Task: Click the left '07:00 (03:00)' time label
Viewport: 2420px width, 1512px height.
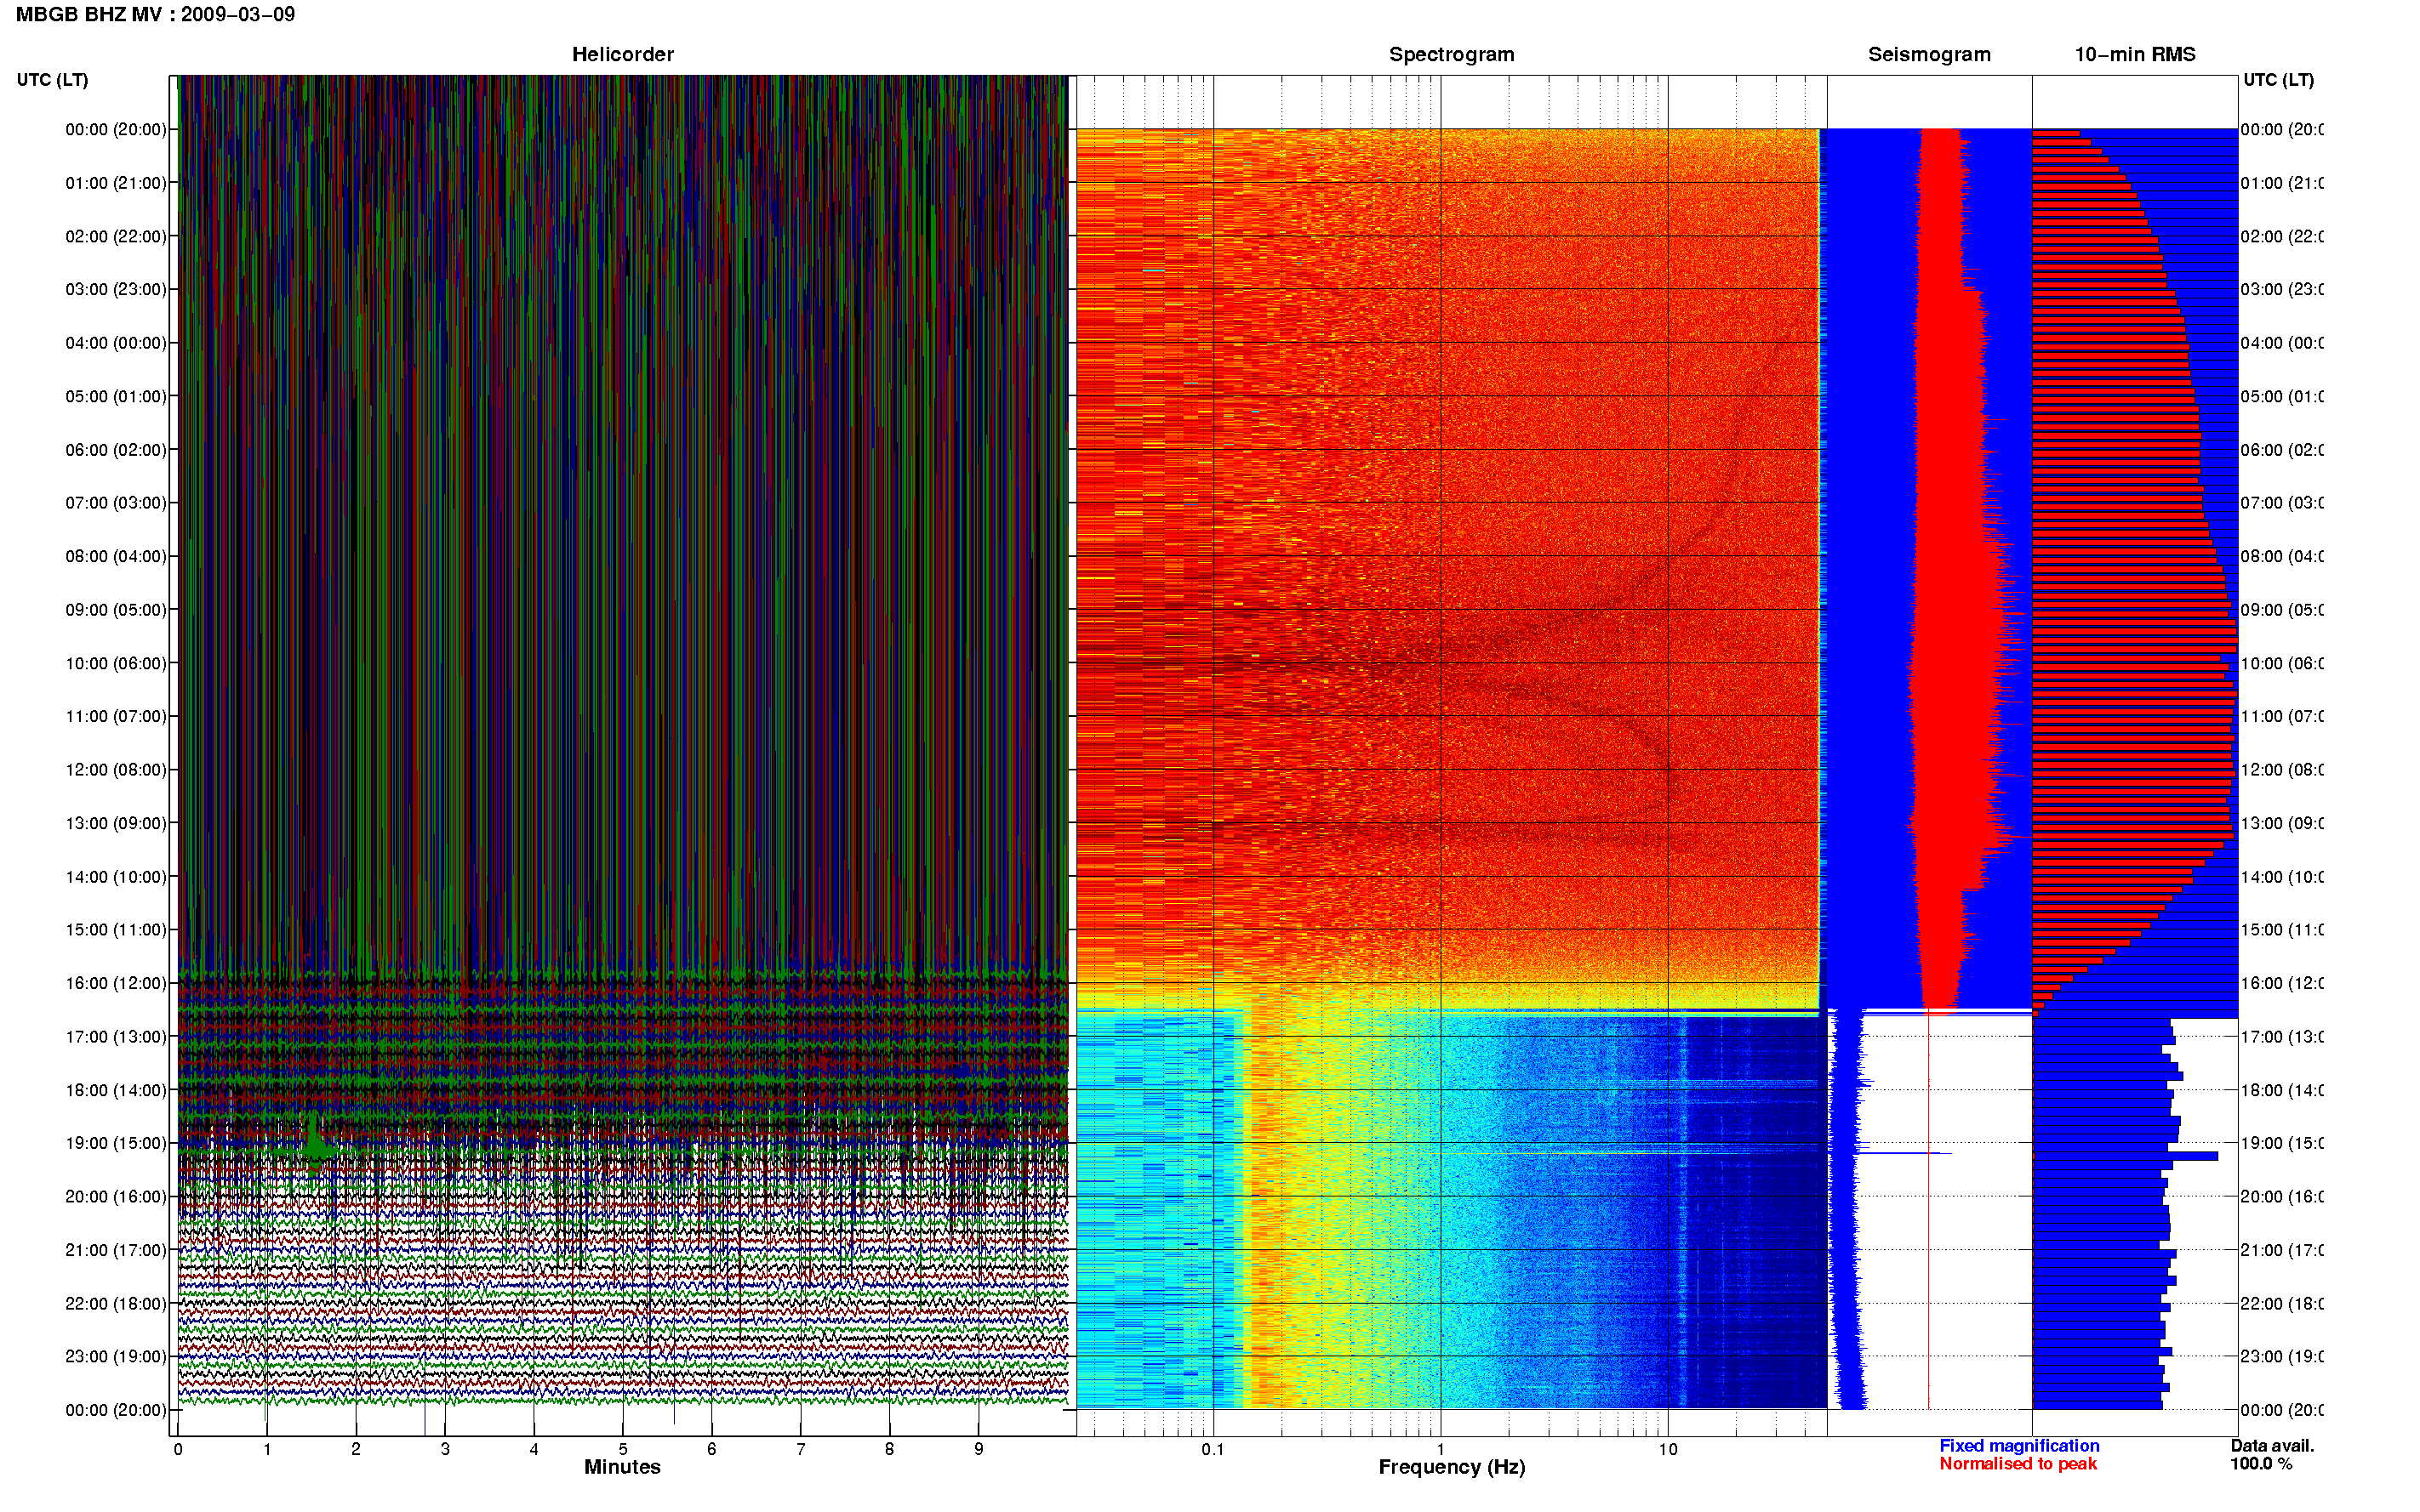Action: (x=116, y=503)
